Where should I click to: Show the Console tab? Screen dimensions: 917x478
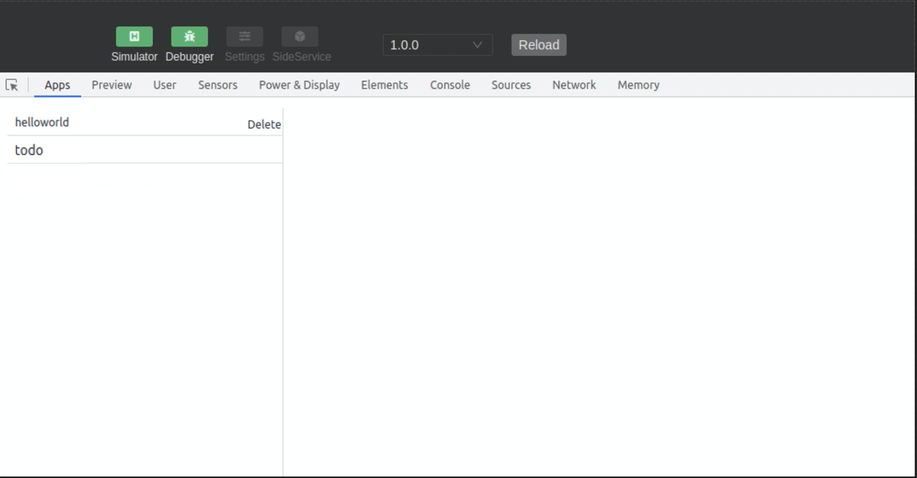point(449,85)
